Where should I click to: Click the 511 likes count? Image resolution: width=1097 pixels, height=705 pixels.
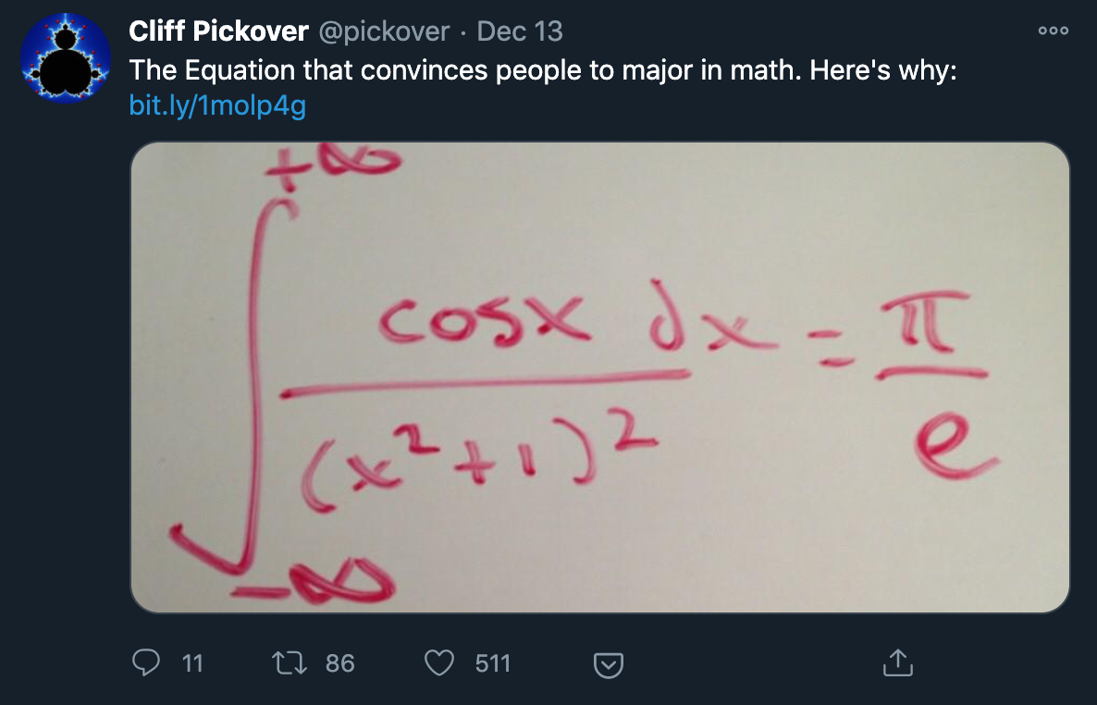pyautogui.click(x=493, y=663)
